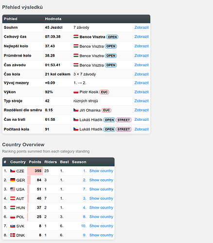Show country details for CZE
The image size is (213, 243).
101,171
